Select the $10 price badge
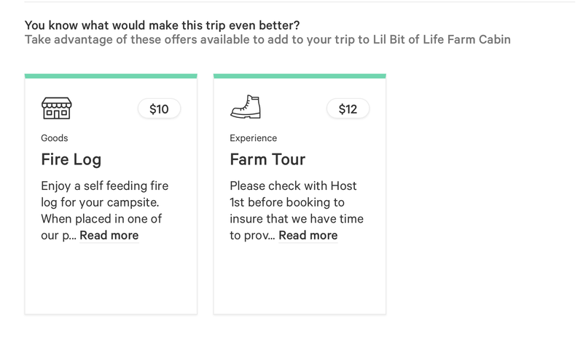The image size is (583, 339). pos(159,109)
